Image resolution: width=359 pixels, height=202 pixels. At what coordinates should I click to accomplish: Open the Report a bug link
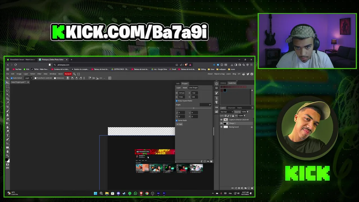tap(219, 74)
